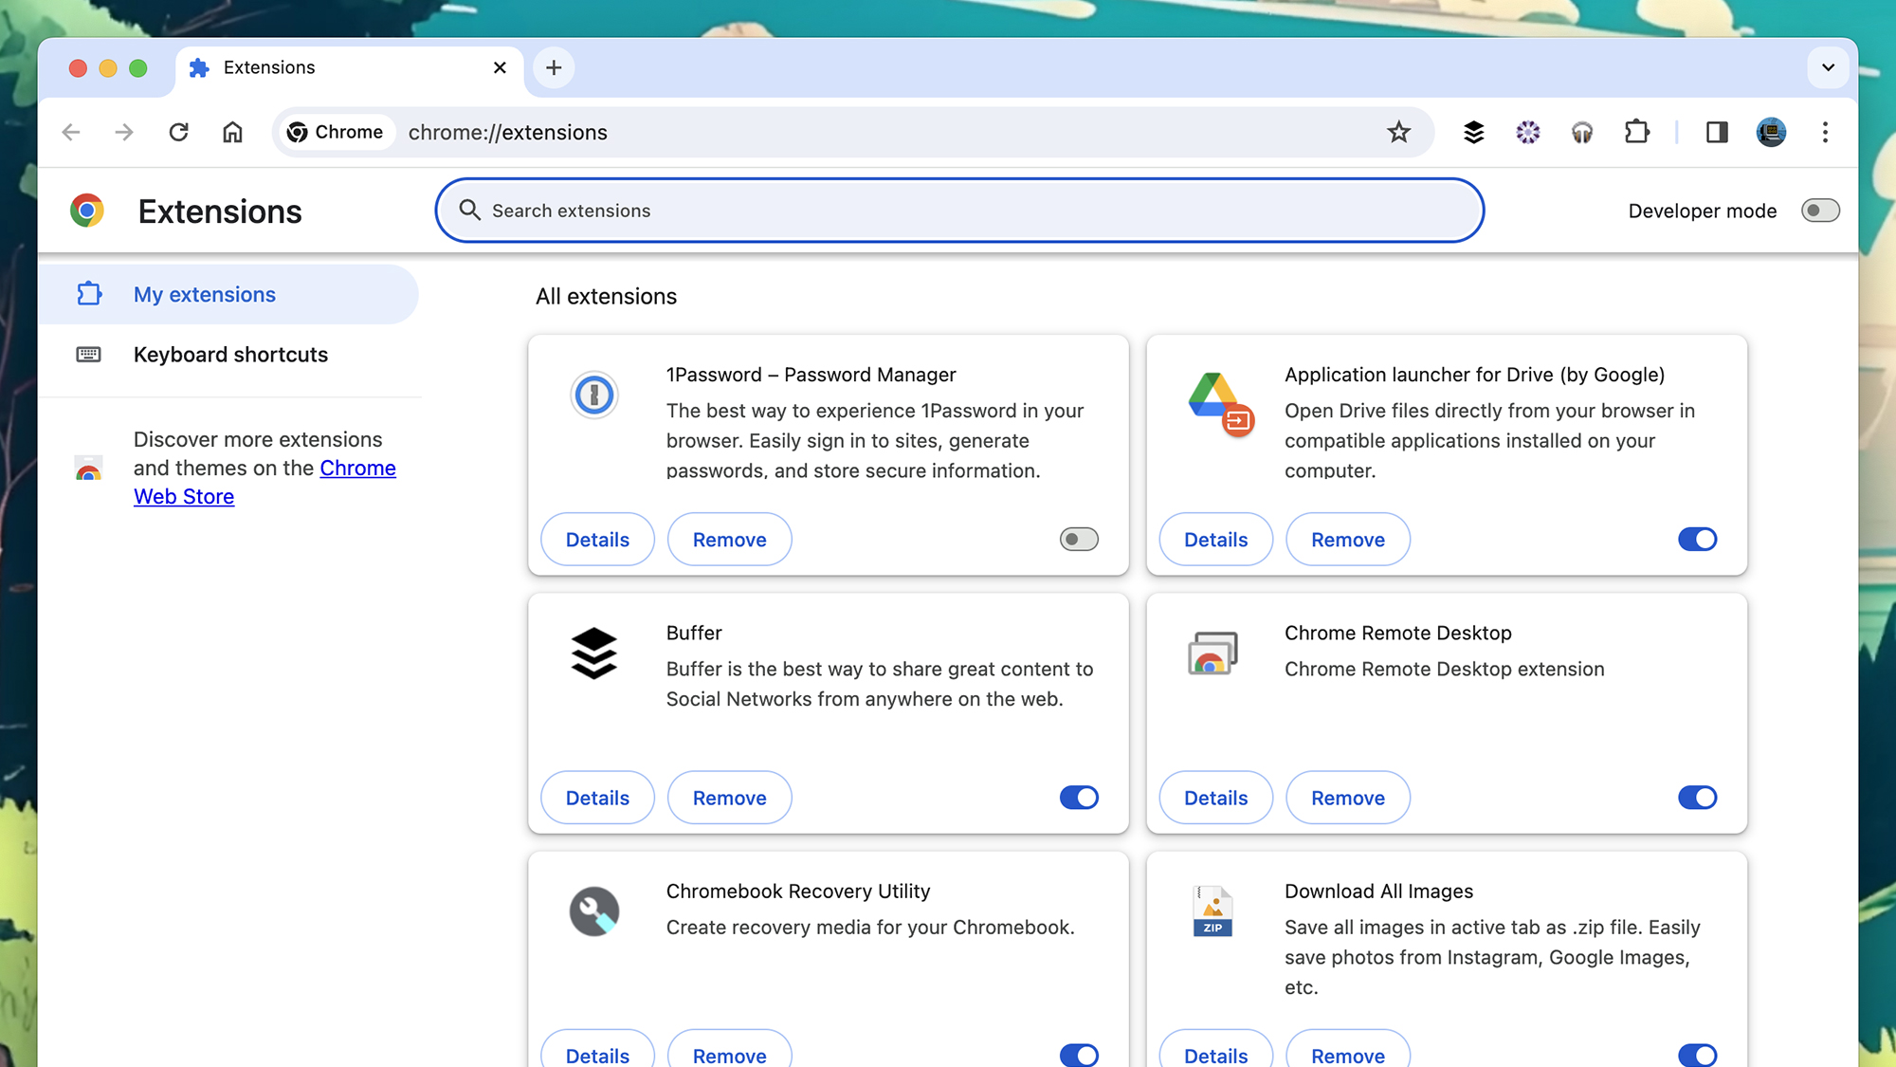Viewport: 1896px width, 1067px height.
Task: Click the headphones extension icon in toolbar
Action: pos(1582,132)
